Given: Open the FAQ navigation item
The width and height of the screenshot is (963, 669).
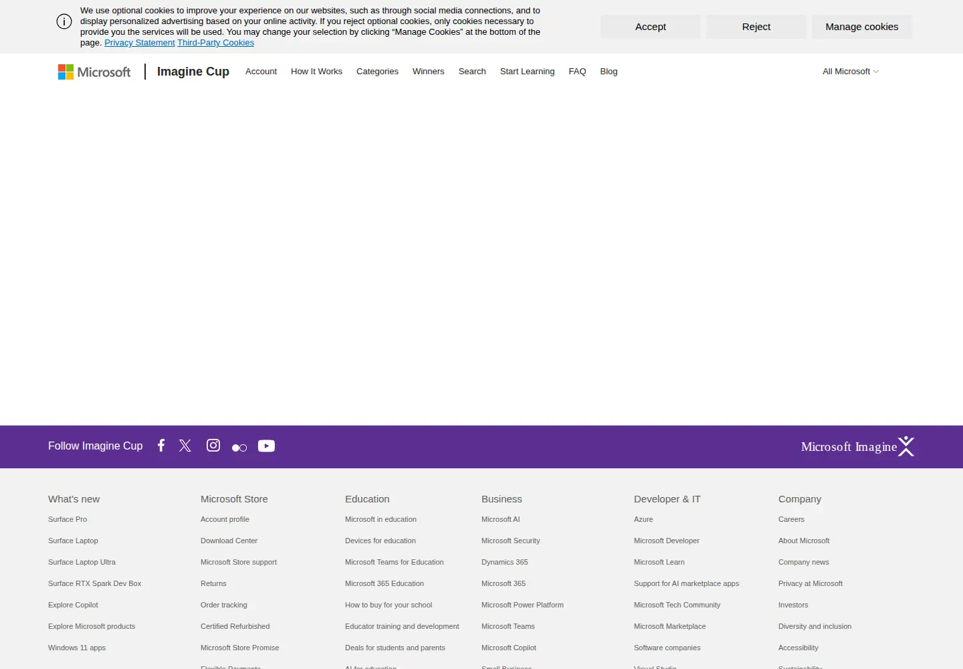Looking at the screenshot, I should [x=577, y=72].
